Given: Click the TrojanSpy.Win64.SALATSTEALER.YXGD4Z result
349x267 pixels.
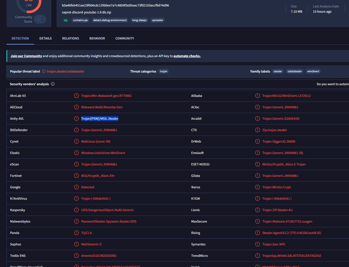Looking at the screenshot, I should (292, 256).
